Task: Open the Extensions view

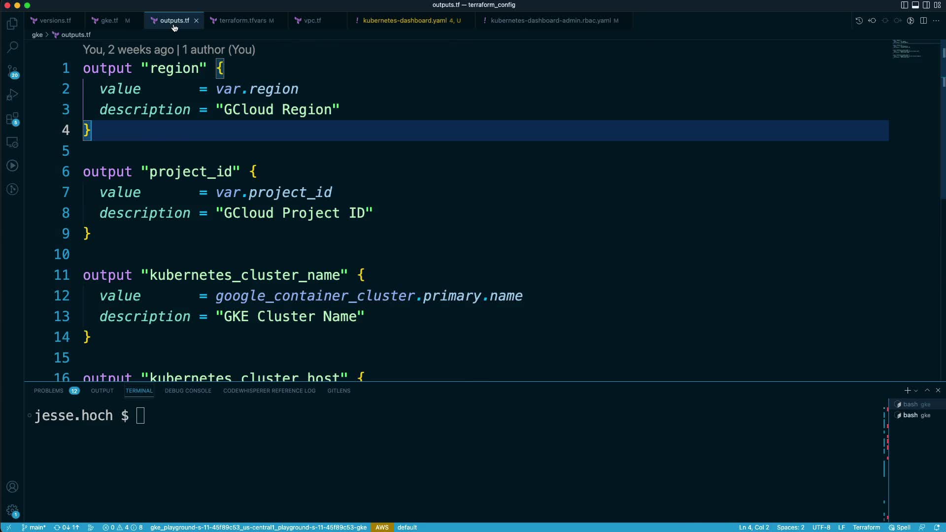Action: click(12, 119)
